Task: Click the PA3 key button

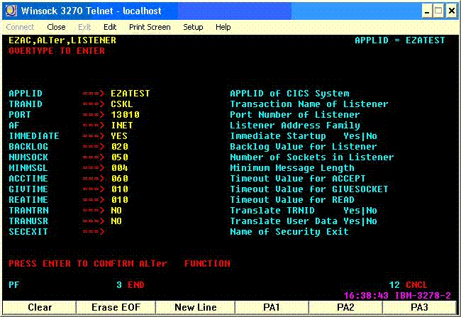Action: 419,307
